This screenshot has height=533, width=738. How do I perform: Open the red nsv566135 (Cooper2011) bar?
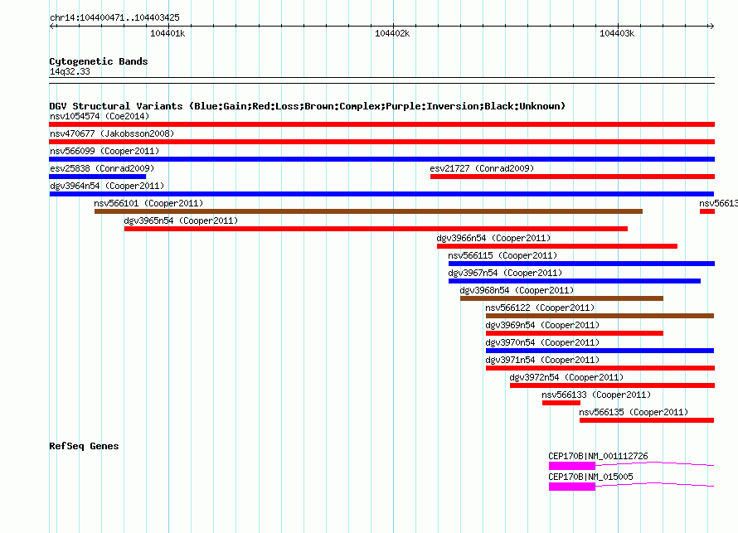[647, 420]
